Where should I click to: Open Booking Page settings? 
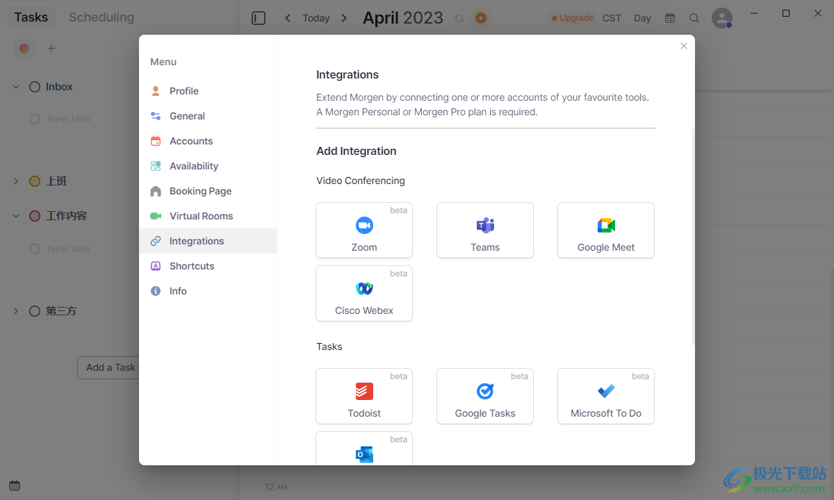coord(208,191)
